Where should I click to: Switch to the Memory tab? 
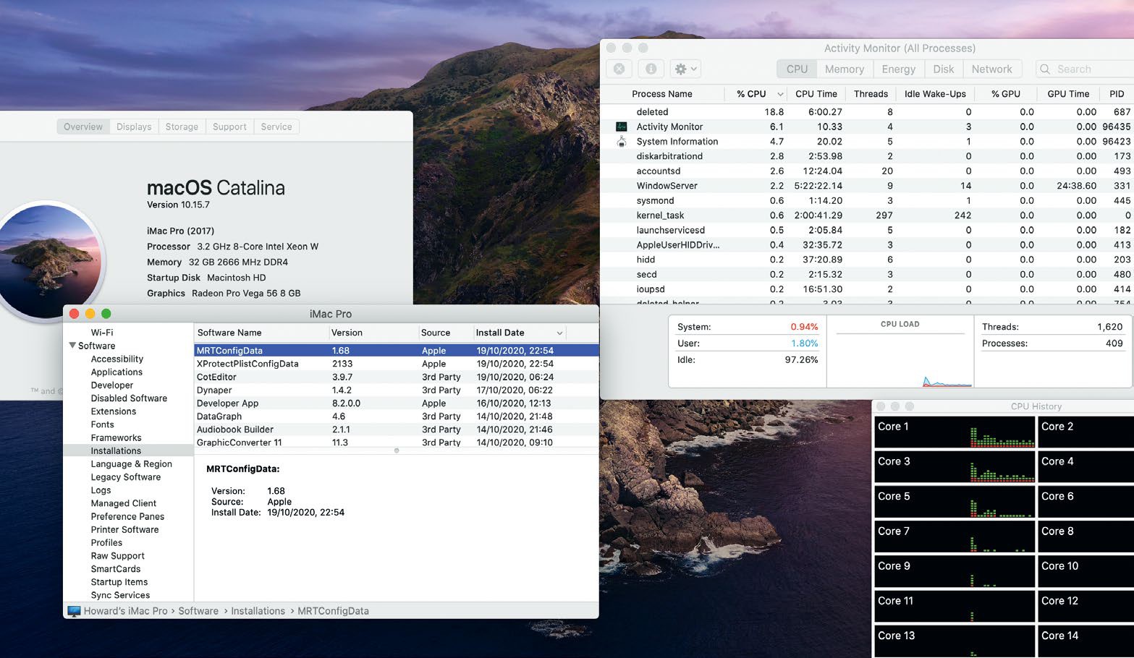pyautogui.click(x=845, y=69)
